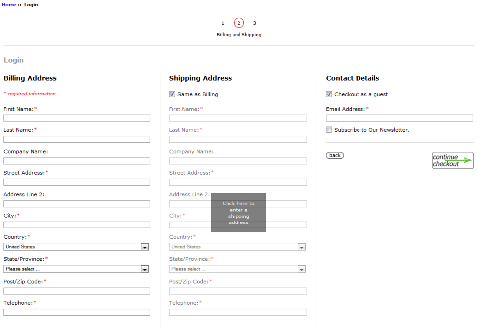This screenshot has height=333, width=478.
Task: Select checkout step 3 indicator
Action: (x=254, y=23)
